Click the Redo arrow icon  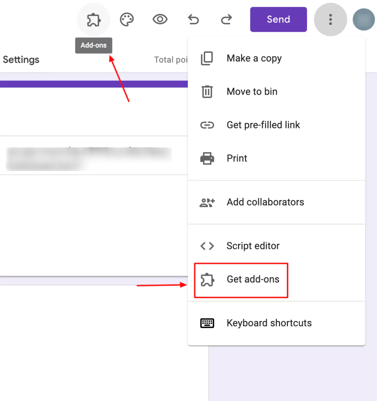(x=226, y=19)
